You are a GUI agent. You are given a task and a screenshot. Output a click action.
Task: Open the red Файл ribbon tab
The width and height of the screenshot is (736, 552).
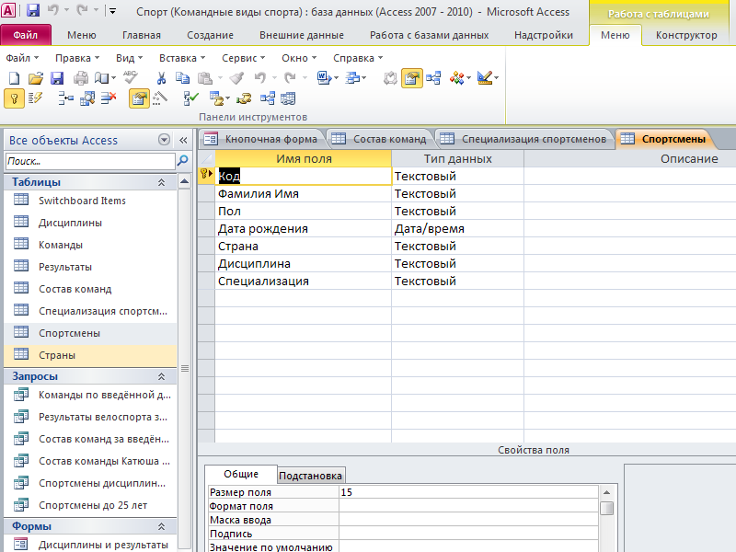coord(26,35)
